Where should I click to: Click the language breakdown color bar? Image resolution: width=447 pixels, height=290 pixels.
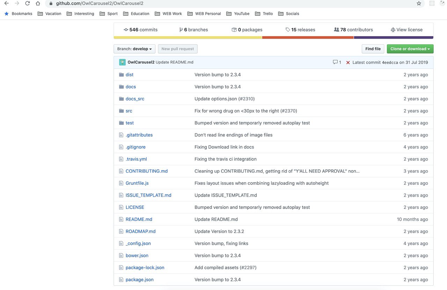click(x=273, y=37)
